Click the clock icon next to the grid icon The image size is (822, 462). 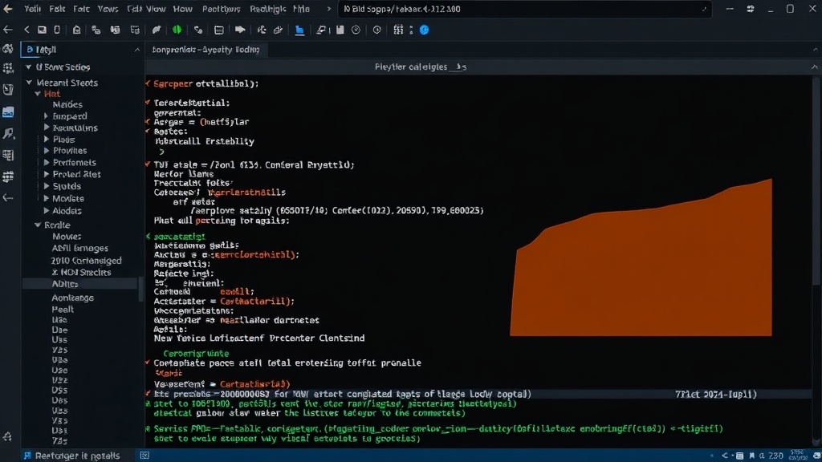click(x=376, y=30)
